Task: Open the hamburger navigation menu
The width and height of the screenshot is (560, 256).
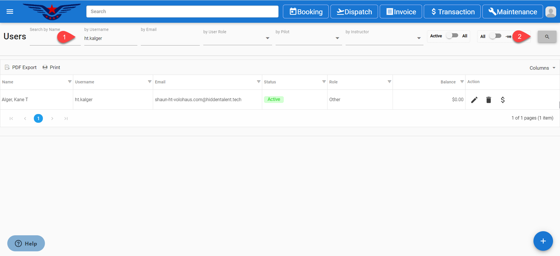Action: click(10, 12)
